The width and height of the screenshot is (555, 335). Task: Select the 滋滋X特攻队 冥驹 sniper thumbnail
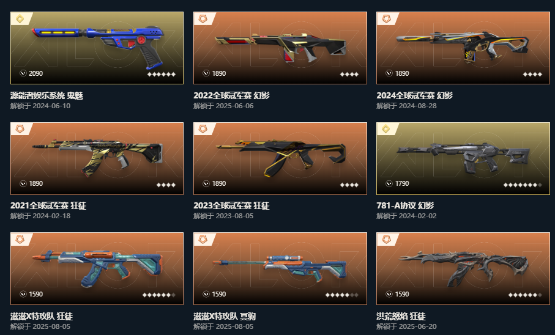(280, 268)
